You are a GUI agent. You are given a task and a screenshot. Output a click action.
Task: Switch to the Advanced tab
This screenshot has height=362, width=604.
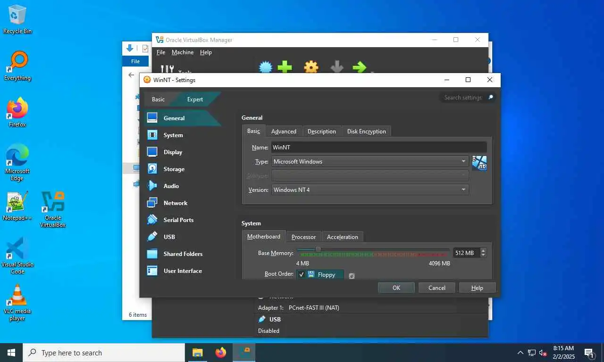(284, 132)
